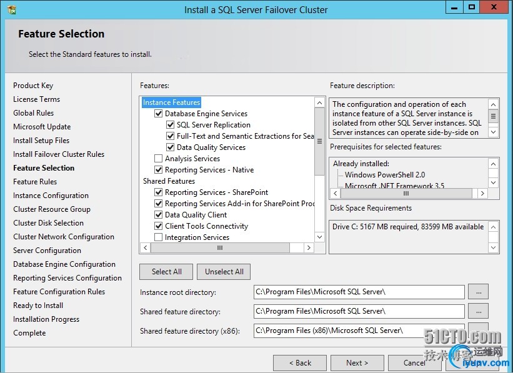Uncheck Client Tools Connectivity checkbox
The width and height of the screenshot is (513, 373).
point(158,226)
